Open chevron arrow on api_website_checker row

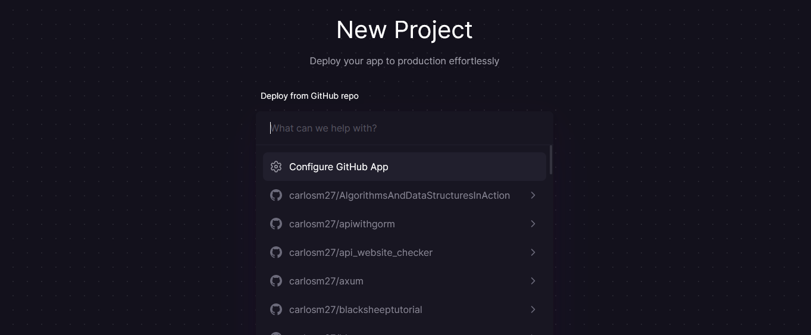(x=533, y=252)
